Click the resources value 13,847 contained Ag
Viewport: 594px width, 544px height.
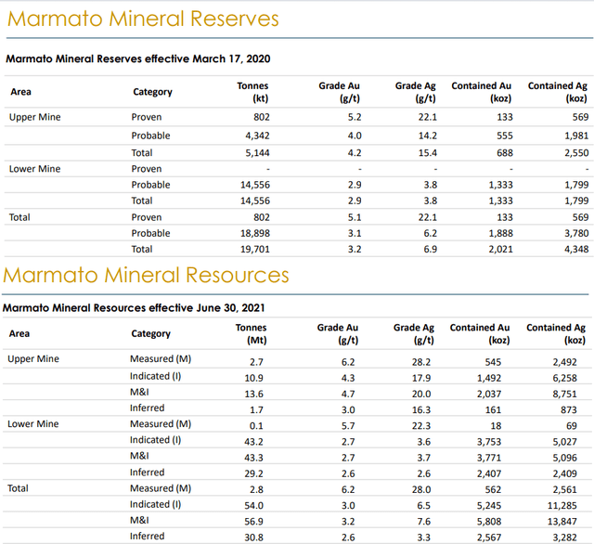[562, 522]
